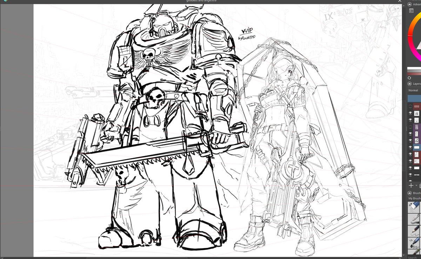Add a new layer with plus button

pos(411,185)
